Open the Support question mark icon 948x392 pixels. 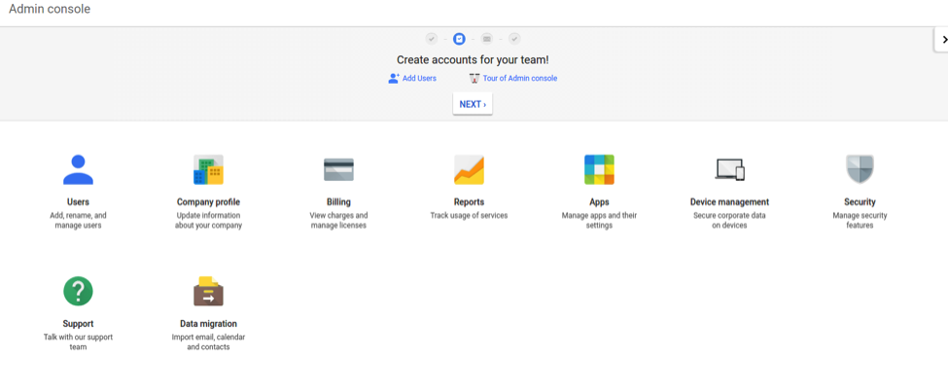[78, 291]
